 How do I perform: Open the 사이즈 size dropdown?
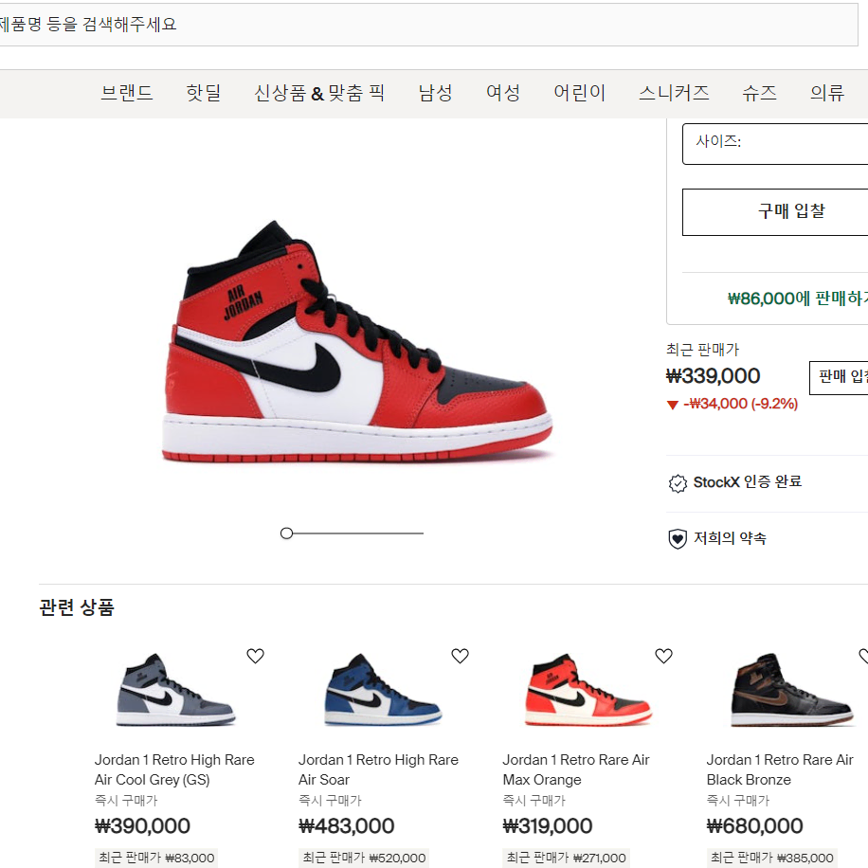click(x=775, y=144)
